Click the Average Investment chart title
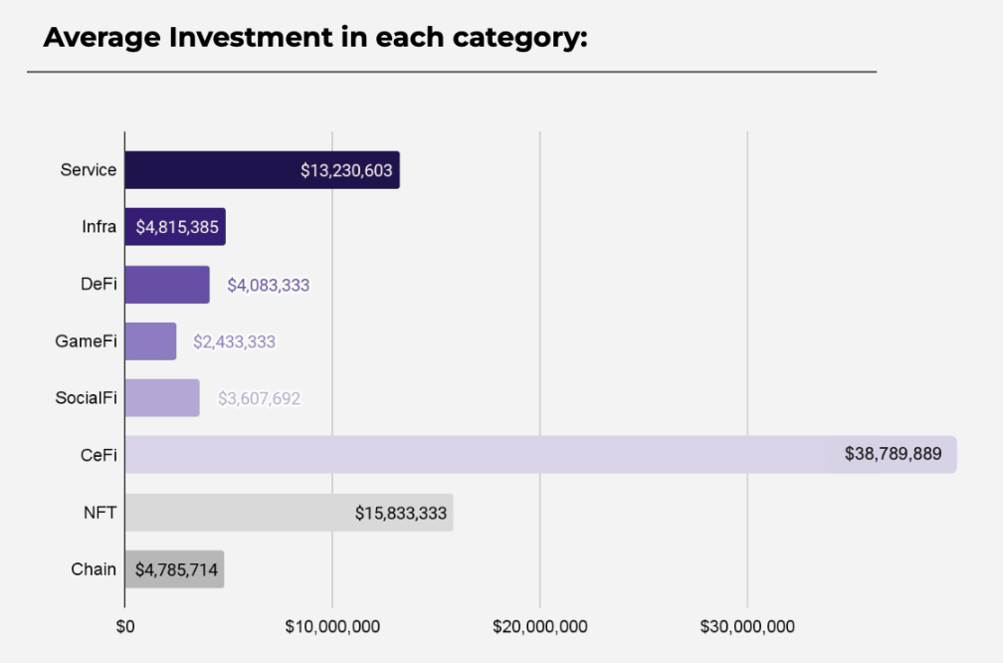The image size is (1003, 663). 315,37
